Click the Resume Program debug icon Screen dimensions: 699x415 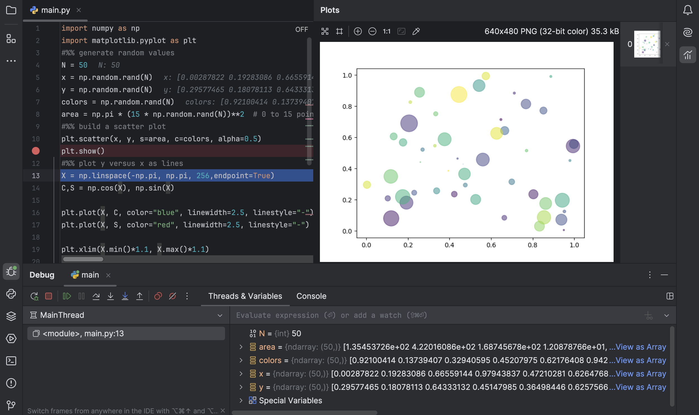tap(67, 296)
